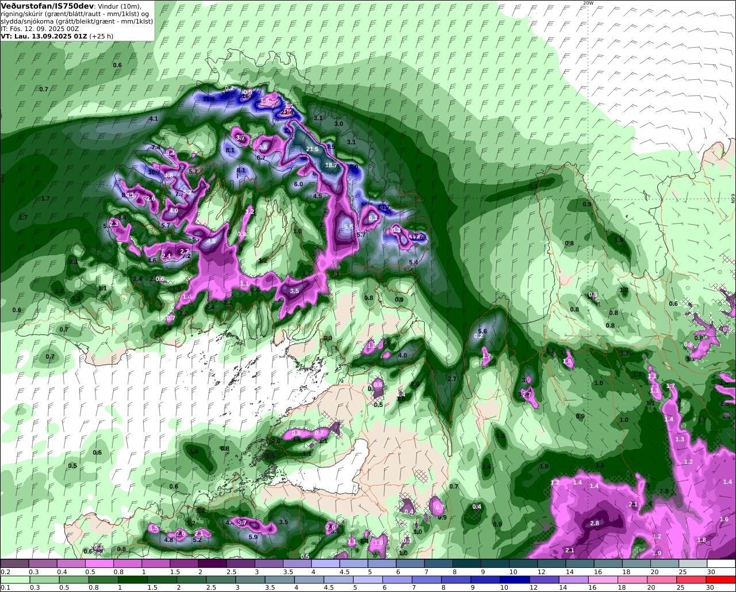This screenshot has height=592, width=736.
Task: Click the '18.7' precipitation value on the map
Action: [331, 165]
